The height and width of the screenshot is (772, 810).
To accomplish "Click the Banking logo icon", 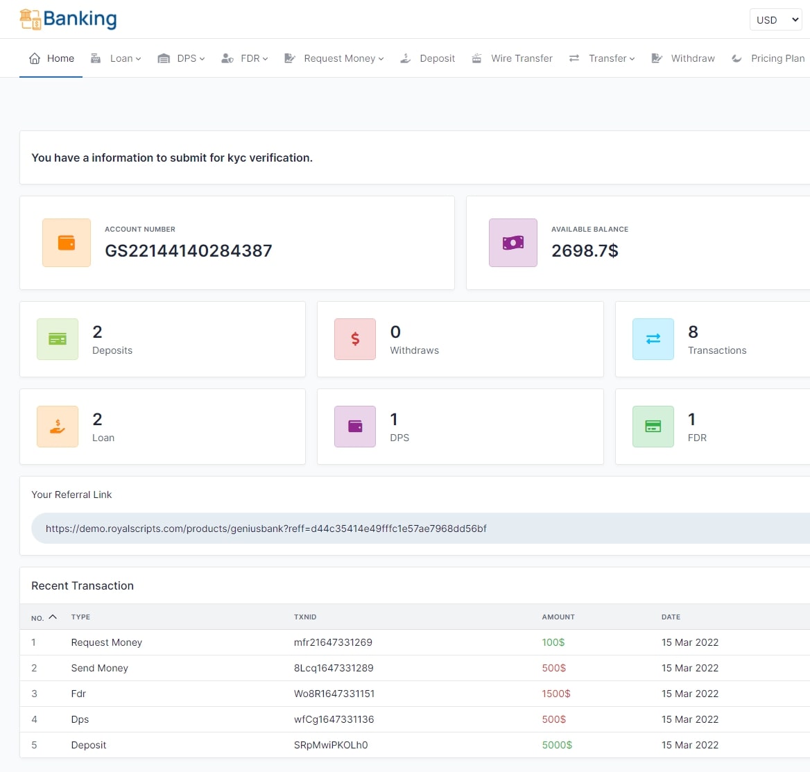I will (x=31, y=18).
